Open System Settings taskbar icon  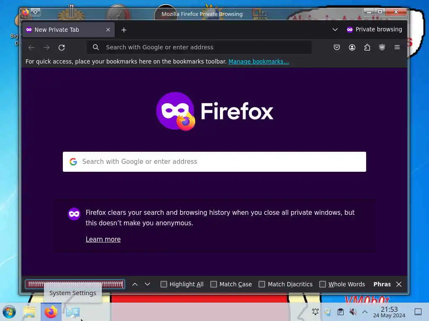coord(72,312)
